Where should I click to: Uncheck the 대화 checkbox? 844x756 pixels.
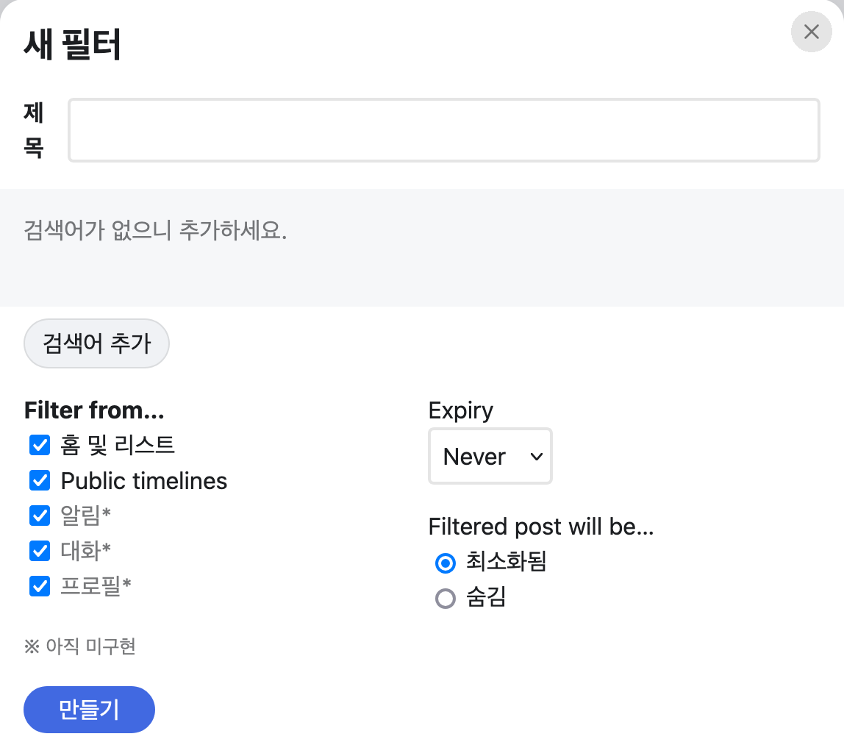40,550
